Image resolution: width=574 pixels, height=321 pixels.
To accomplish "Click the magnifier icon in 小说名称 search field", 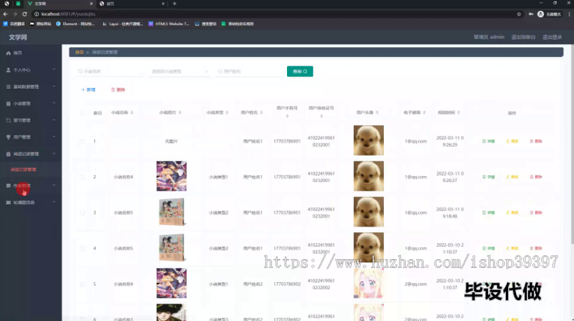I will (x=80, y=71).
